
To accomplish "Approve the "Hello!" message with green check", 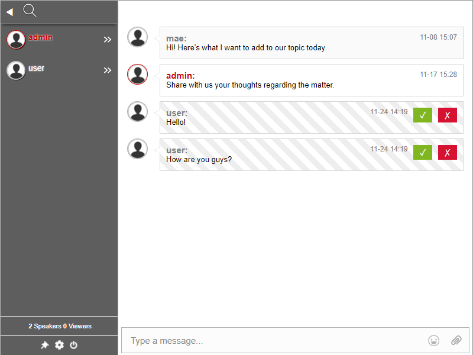I will point(423,115).
